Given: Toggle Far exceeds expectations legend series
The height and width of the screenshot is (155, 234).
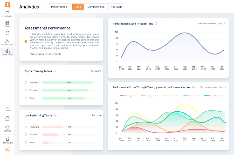Looking at the screenshot, I should 214,96.
